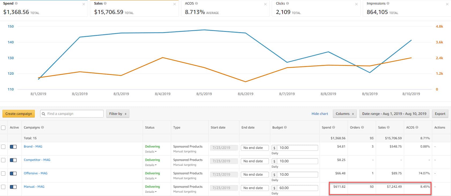
Task: Open the Filter by dropdown
Action: [x=118, y=114]
